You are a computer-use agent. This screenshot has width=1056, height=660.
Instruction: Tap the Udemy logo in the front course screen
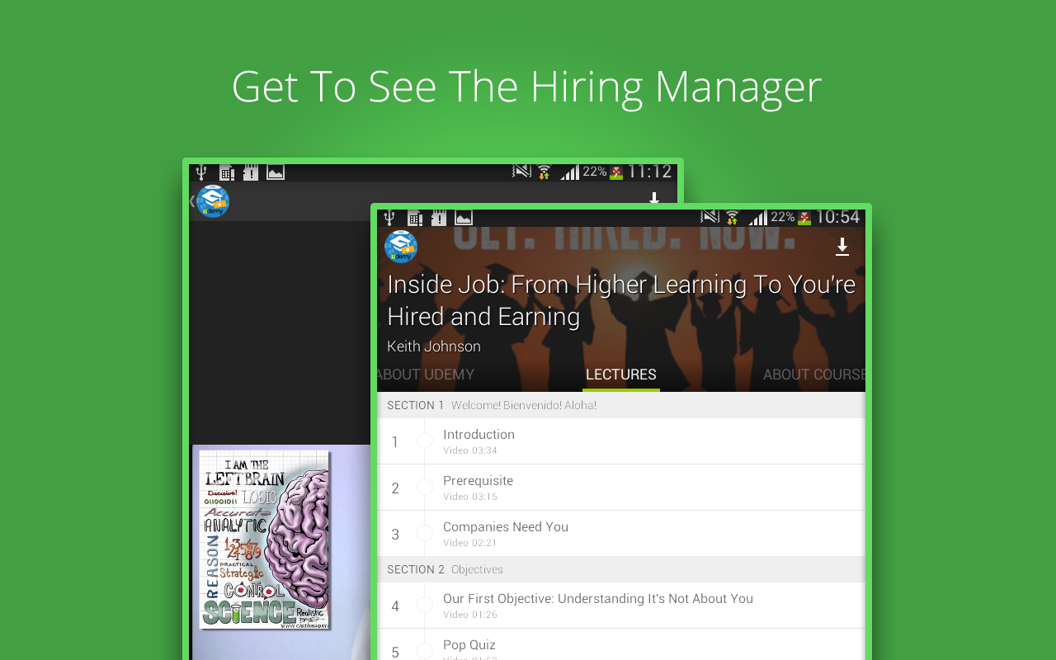[401, 247]
